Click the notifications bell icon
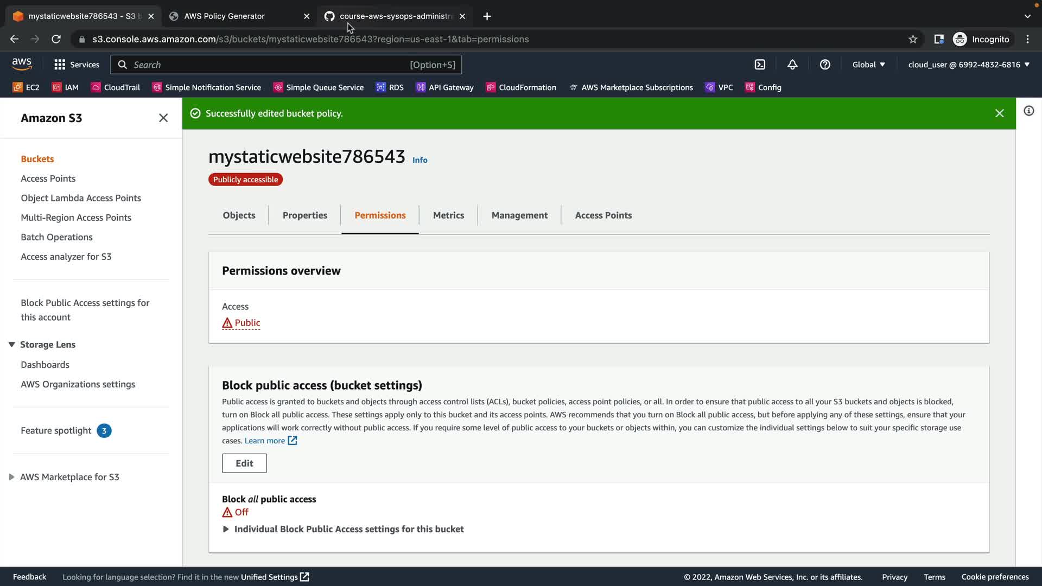This screenshot has height=586, width=1042. click(792, 65)
